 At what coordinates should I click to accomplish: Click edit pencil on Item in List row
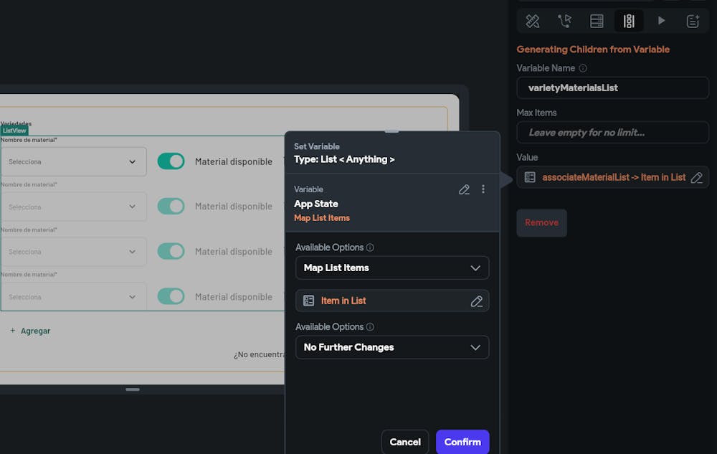click(x=476, y=301)
